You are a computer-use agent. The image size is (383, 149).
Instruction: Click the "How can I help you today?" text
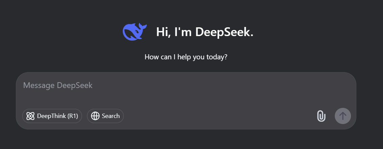click(x=186, y=57)
